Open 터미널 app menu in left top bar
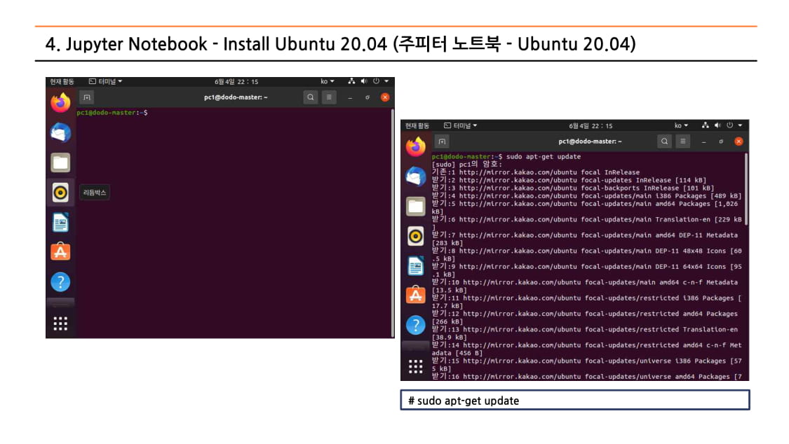This screenshot has height=444, width=789. [106, 81]
